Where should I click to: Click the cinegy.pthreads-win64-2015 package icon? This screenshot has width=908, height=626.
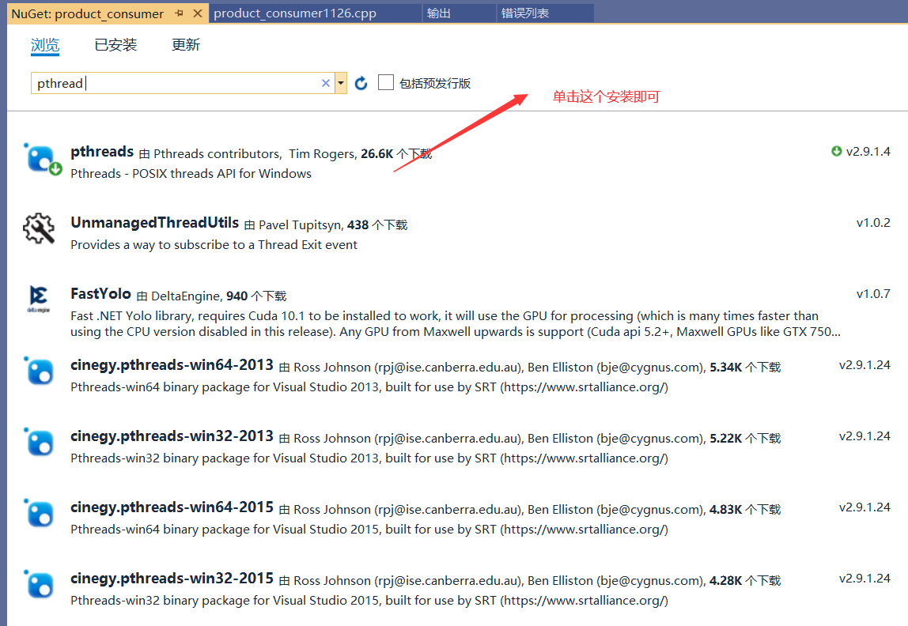tap(39, 513)
